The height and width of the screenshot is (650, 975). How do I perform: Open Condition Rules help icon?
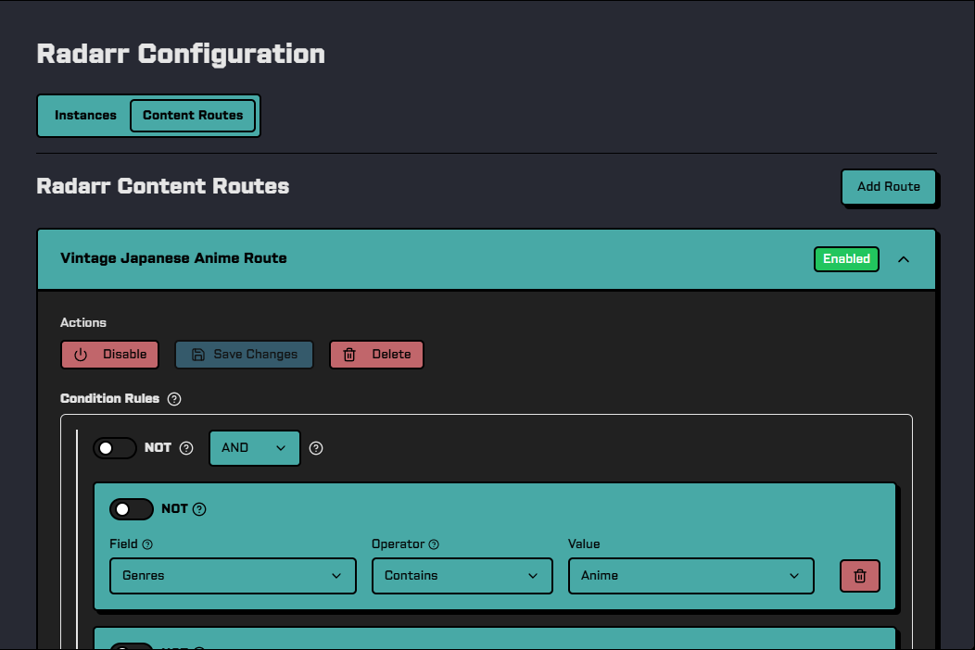click(174, 399)
